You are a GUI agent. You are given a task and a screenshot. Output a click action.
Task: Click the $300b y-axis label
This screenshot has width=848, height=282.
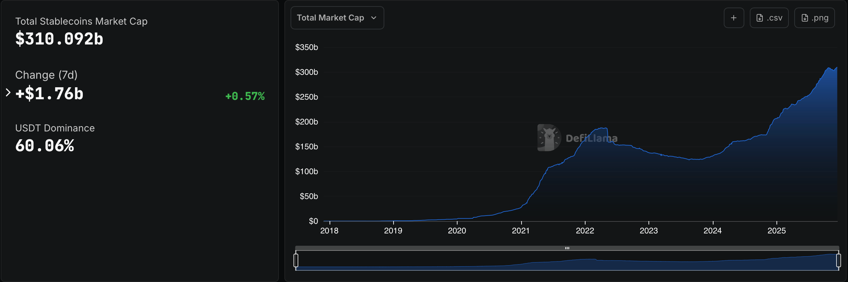click(x=307, y=72)
